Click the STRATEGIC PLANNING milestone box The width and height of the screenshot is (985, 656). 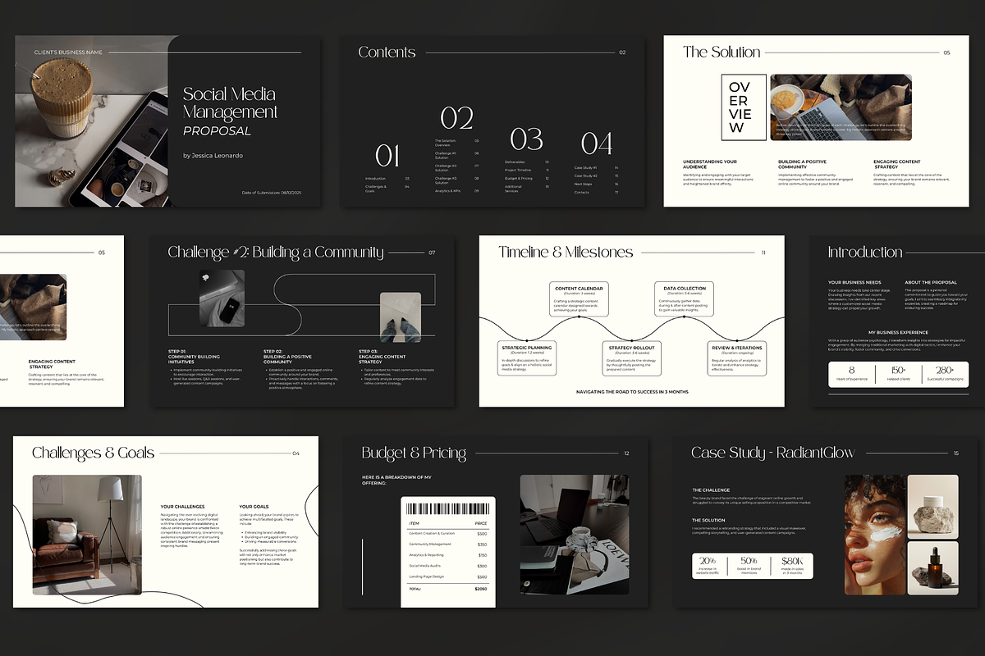click(x=527, y=358)
